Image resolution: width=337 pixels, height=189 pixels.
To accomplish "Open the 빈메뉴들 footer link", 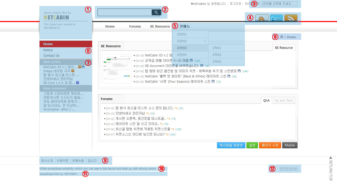I will click(78, 161).
